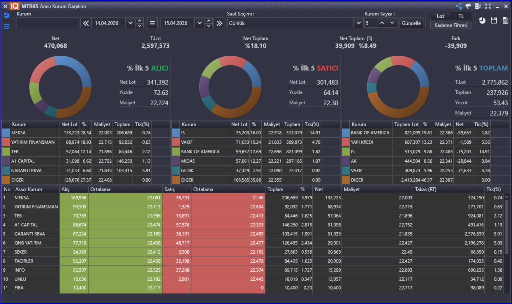
Task: Switch display to Lot mode
Action: (x=440, y=16)
